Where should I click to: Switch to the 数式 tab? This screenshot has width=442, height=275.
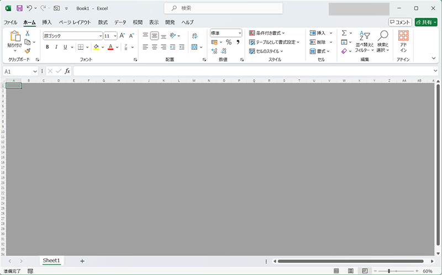click(103, 22)
